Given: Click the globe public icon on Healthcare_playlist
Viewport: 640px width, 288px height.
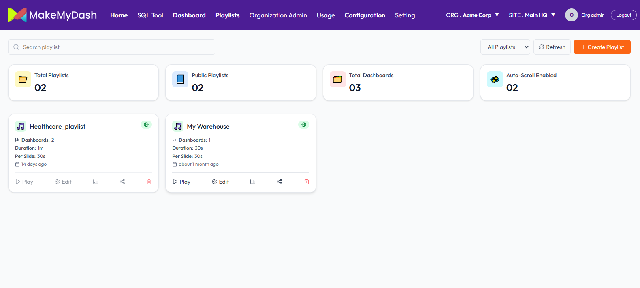Looking at the screenshot, I should [146, 125].
